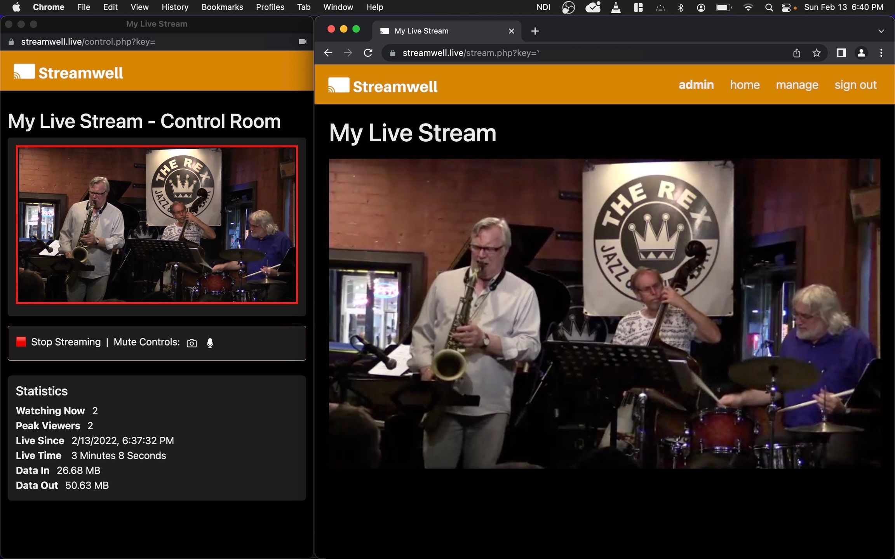Screen dimensions: 895x559
Task: Click sign out in Streamwell header
Action: click(855, 85)
